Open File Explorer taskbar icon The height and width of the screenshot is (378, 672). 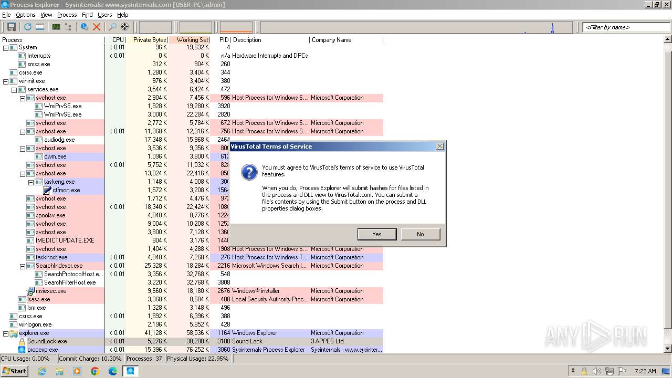point(59,371)
